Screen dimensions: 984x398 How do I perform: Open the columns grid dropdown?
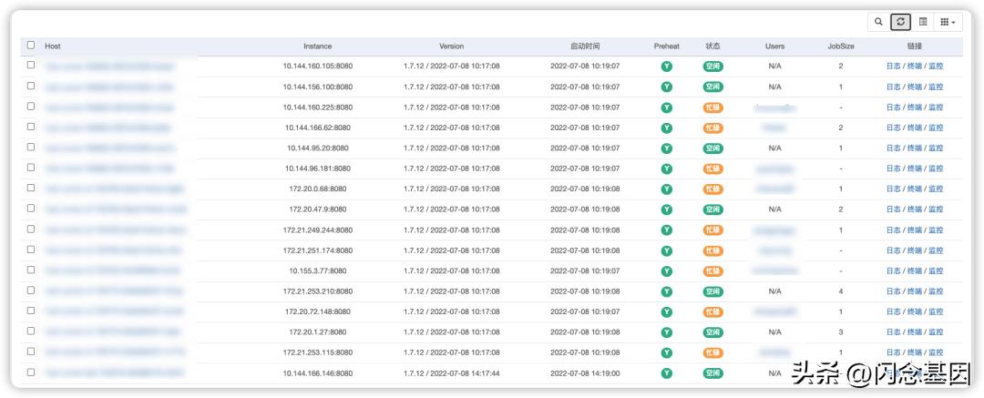[948, 22]
